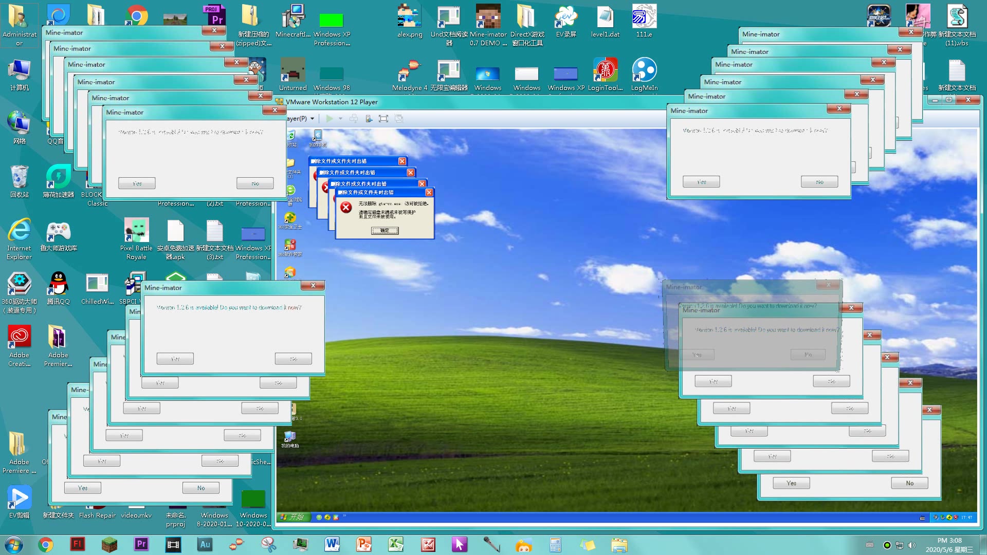Viewport: 987px width, 555px height.
Task: Open Mine-imator 0.7 DEMO desktop icon
Action: click(488, 25)
